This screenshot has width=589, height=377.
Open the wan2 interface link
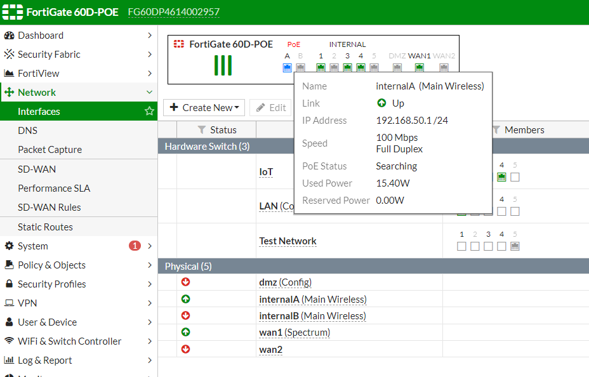[x=271, y=350]
